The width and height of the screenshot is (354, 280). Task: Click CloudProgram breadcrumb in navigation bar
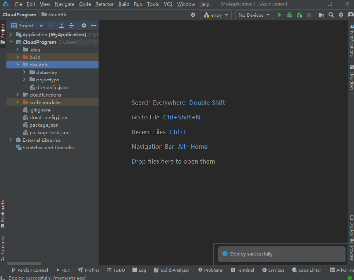coord(19,15)
